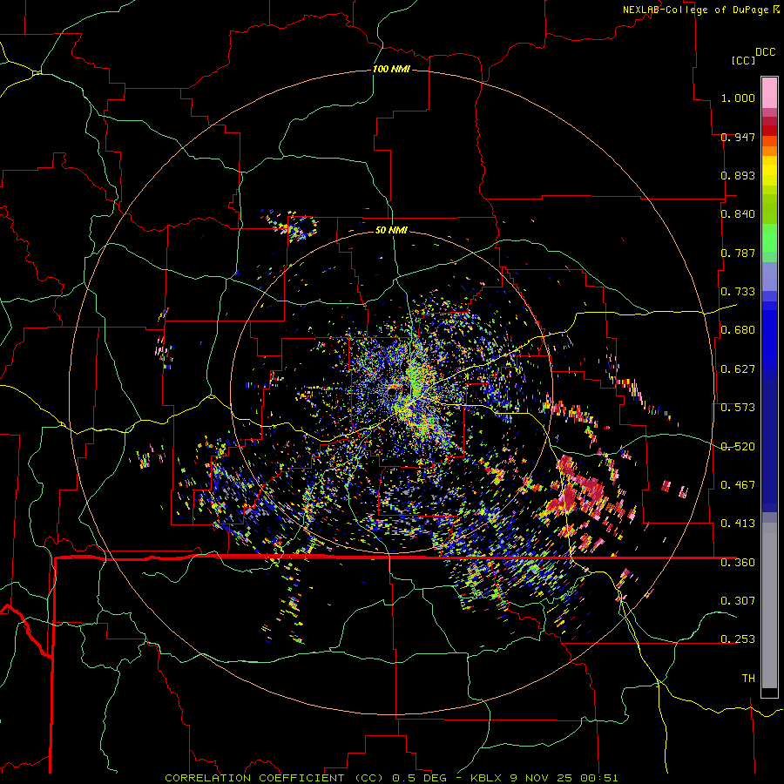Click the DCC label above the color scale
Screen dimensions: 784x784
click(x=765, y=52)
